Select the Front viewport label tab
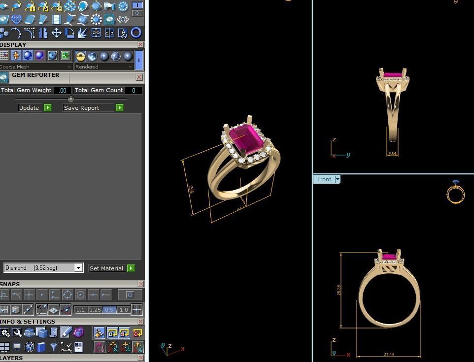The height and width of the screenshot is (362, 474). (x=324, y=179)
